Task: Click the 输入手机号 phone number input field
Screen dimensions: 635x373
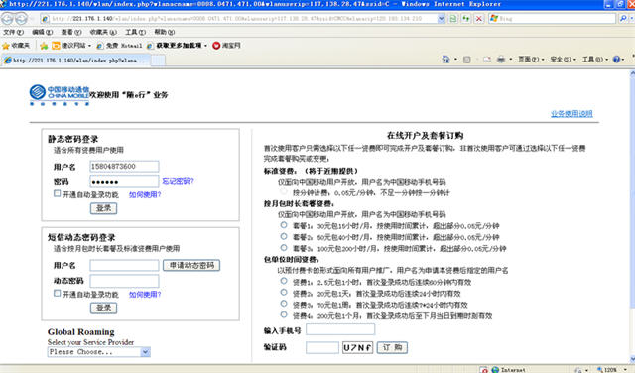Action: pyautogui.click(x=340, y=329)
